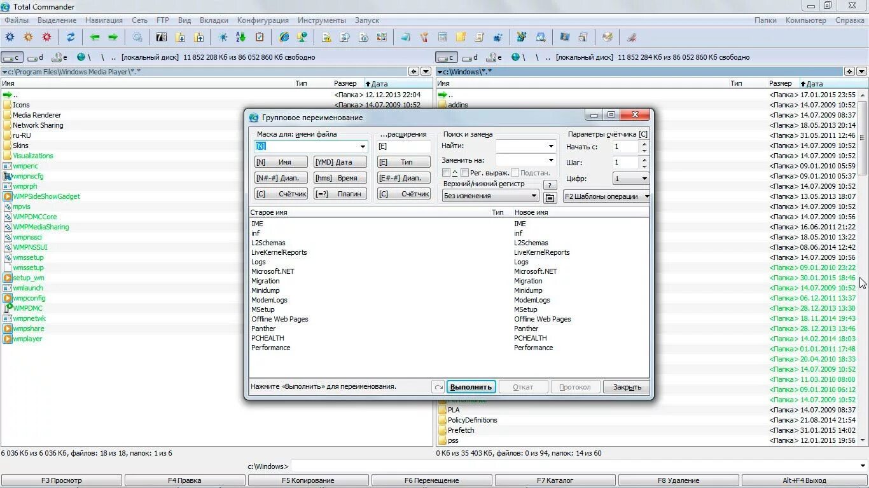The width and height of the screenshot is (869, 488).
Task: Click the globe network icon in right panel
Action: click(x=515, y=57)
